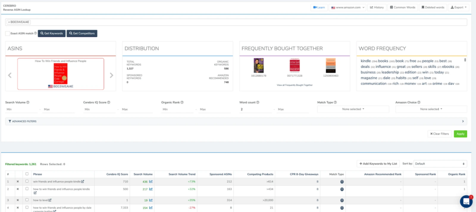Screen dimensions: 476x212
Task: Enable the Exact ASIN match checkbox
Action: pyautogui.click(x=7, y=33)
